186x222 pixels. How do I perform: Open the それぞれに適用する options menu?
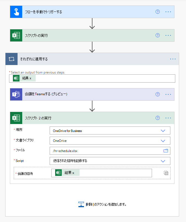pyautogui.click(x=173, y=59)
